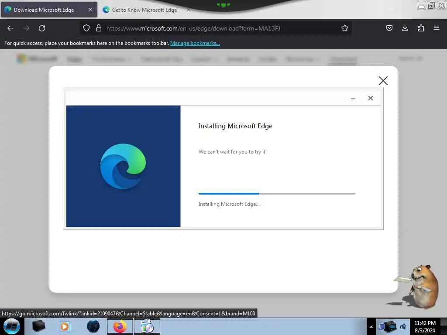Minimize the Edge installer window image

pyautogui.click(x=353, y=98)
